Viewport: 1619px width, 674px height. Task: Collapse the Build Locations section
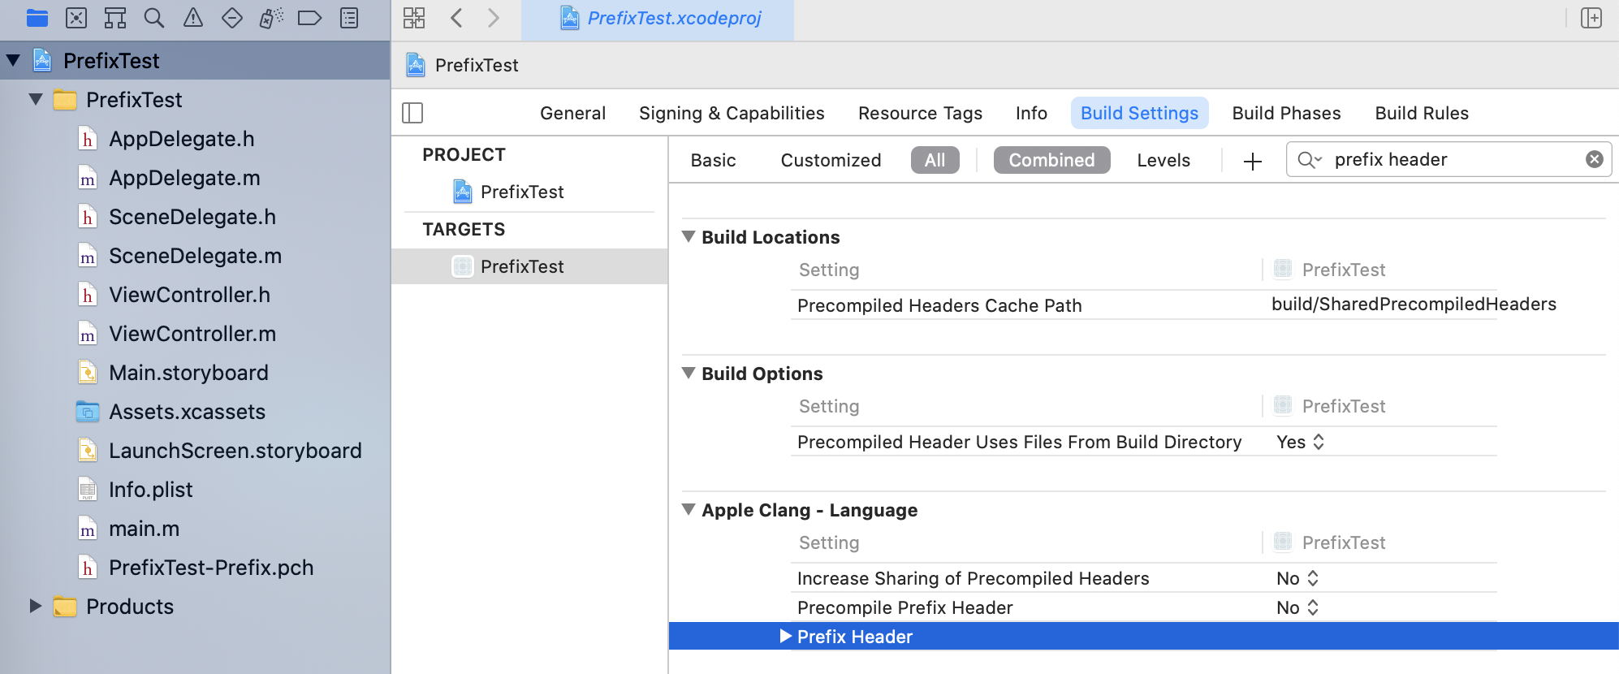tap(689, 236)
